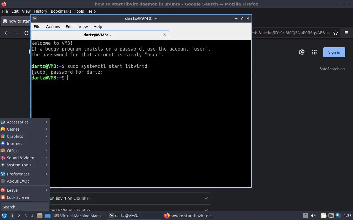
Task: Open the Firefox Tools menu
Action: (x=79, y=11)
